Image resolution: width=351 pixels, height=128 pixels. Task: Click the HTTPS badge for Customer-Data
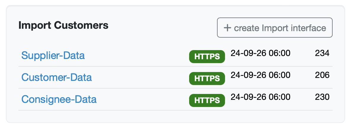(x=207, y=79)
